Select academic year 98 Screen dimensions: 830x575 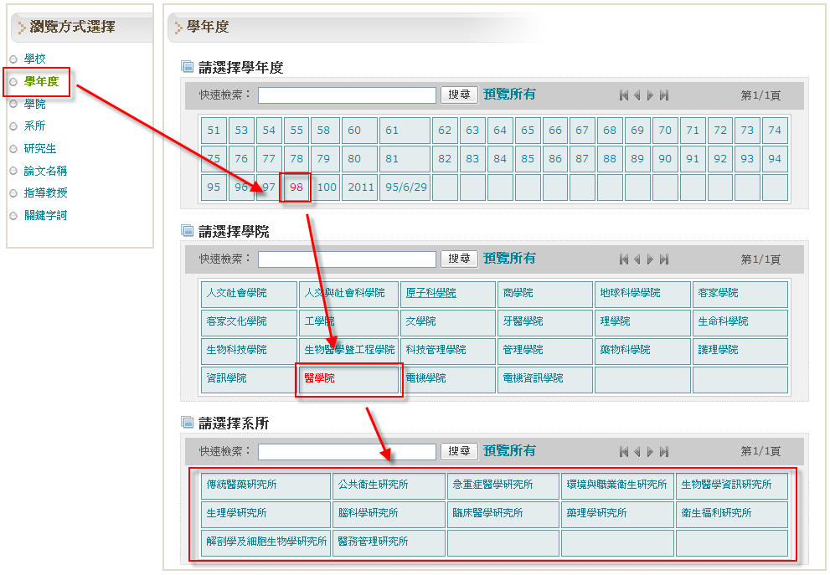[296, 187]
